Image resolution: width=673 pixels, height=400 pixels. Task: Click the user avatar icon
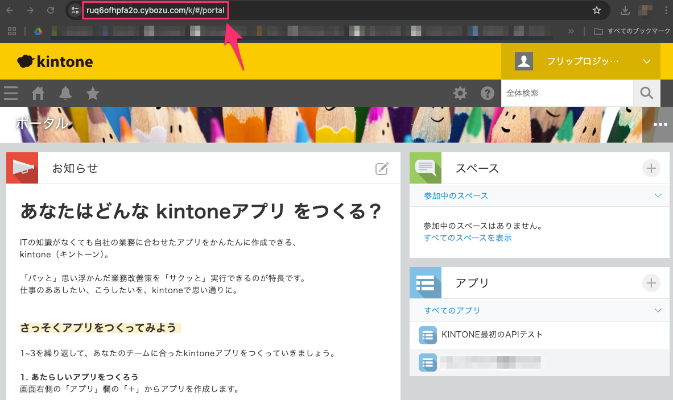tap(524, 61)
